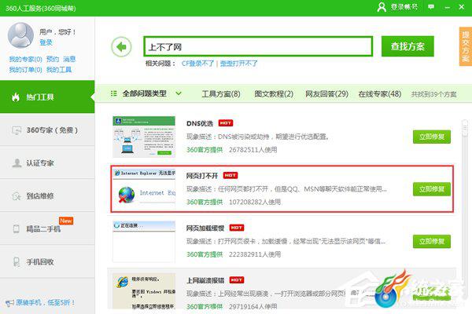Click the megaphone icon at sidebar bottom
Image resolution: width=472 pixels, height=314 pixels.
tap(10, 302)
